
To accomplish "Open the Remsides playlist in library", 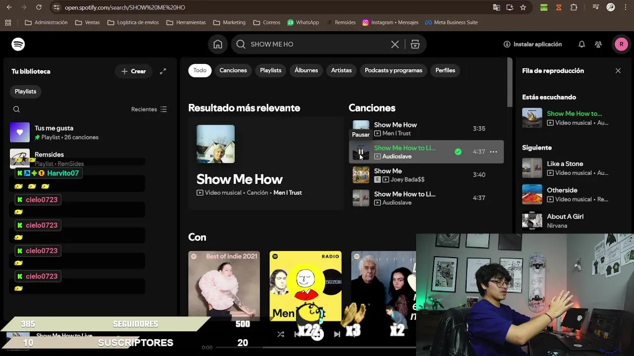I will click(x=89, y=159).
